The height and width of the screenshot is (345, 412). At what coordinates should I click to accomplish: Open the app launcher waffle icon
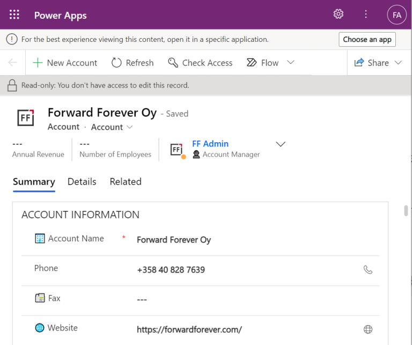[14, 15]
